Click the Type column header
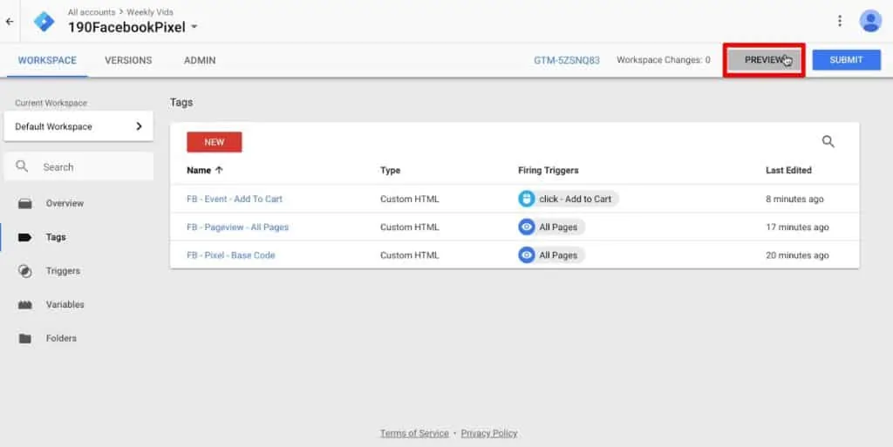893x447 pixels. coord(390,170)
